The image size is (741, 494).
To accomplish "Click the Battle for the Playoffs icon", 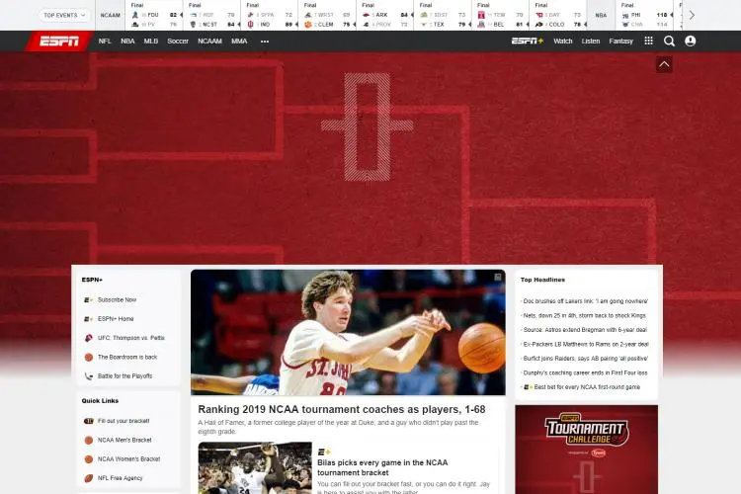I will pyautogui.click(x=88, y=376).
